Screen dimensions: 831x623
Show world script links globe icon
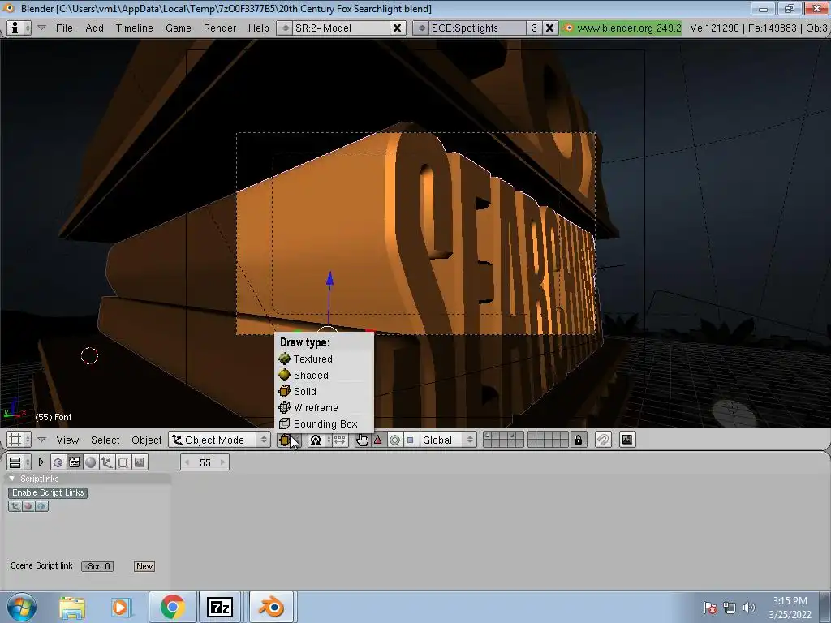(41, 506)
